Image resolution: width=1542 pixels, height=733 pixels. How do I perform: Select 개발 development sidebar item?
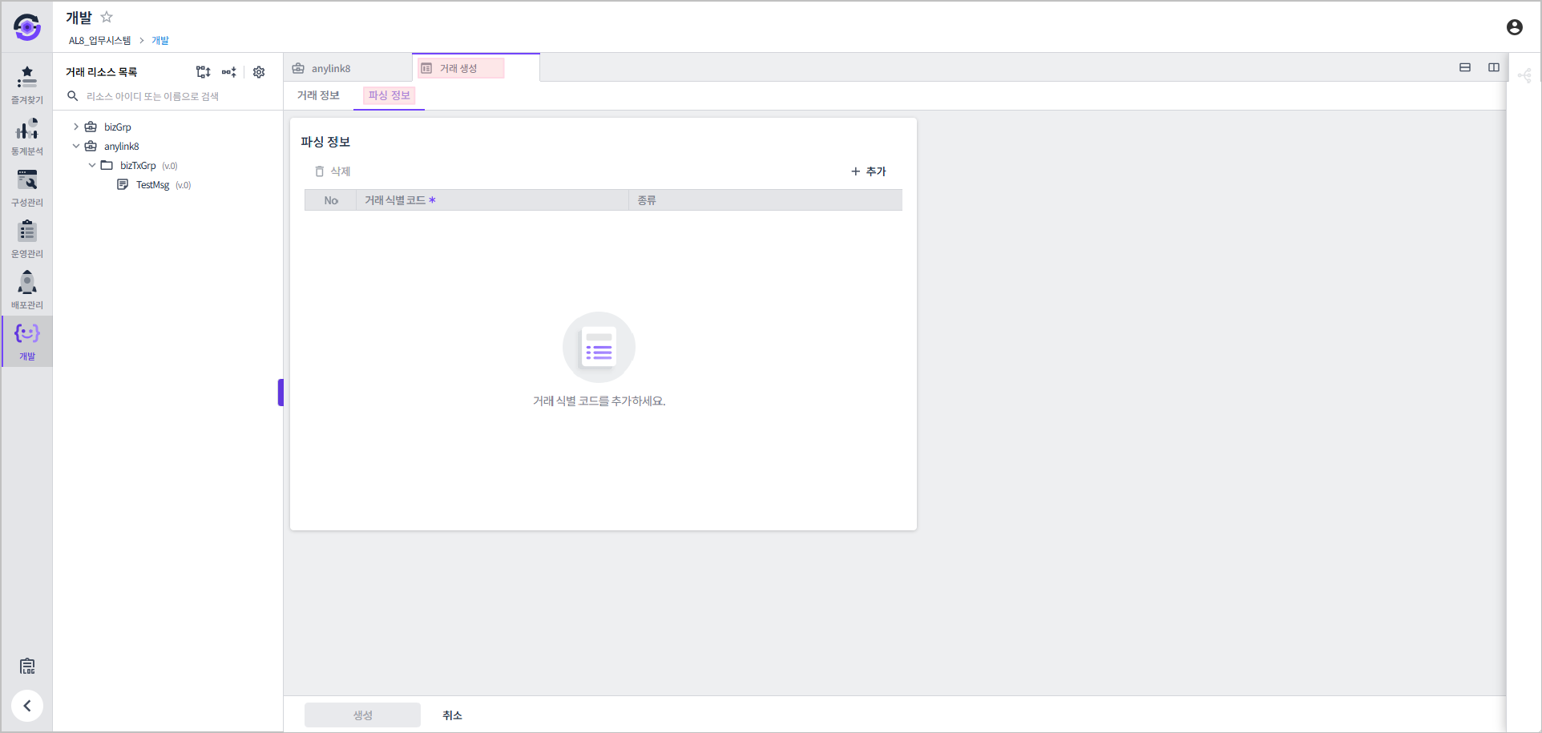(x=27, y=341)
